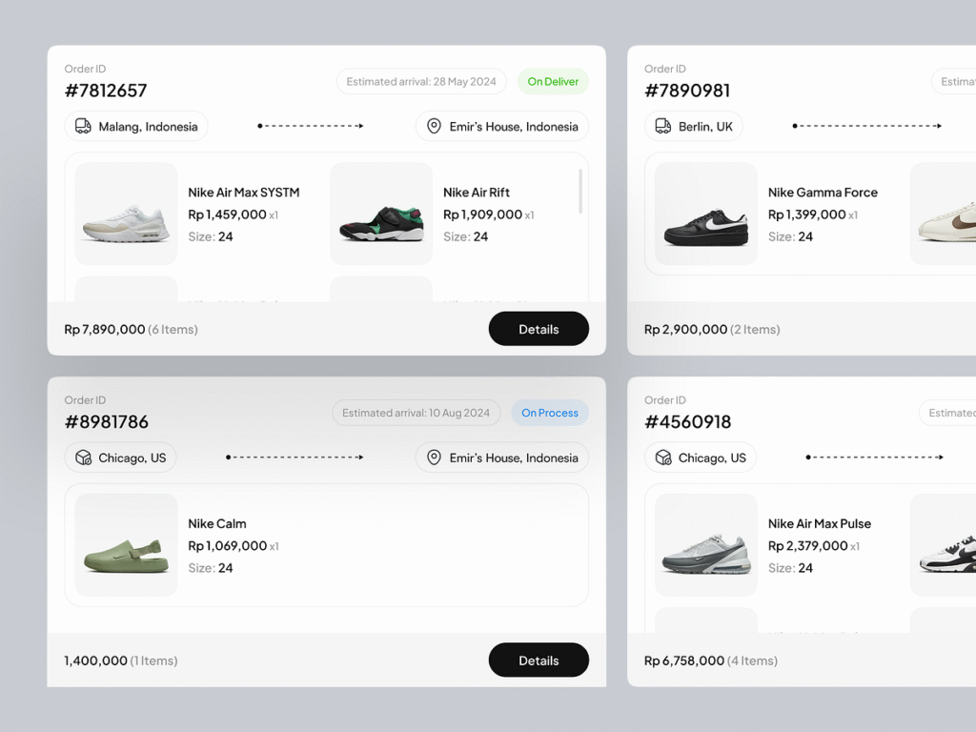Select the Nike Gamma Force shoe thumbnail
Screen dimensions: 976x732
click(706, 213)
